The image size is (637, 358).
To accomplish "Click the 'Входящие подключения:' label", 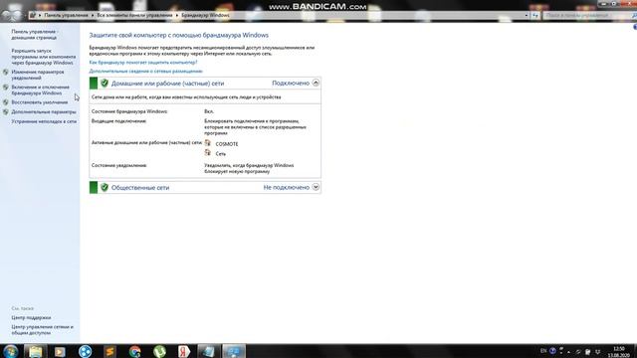I will click(118, 121).
